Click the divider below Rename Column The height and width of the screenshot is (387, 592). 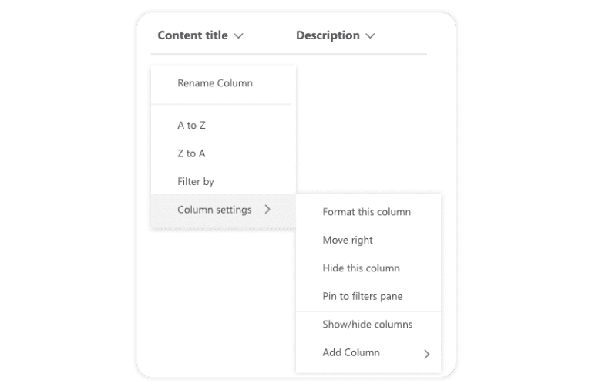(221, 104)
